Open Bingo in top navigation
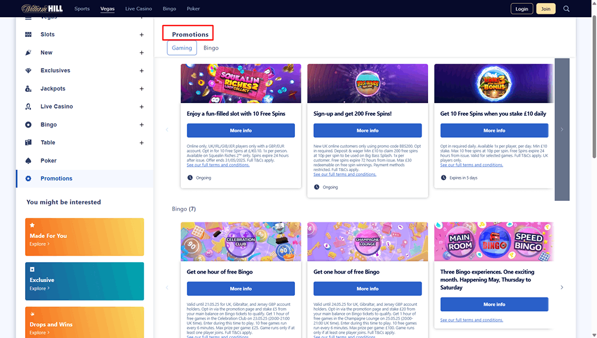This screenshot has width=597, height=338. (170, 8)
